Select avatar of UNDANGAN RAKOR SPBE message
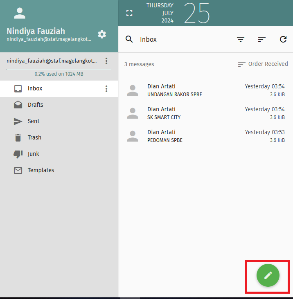The image size is (293, 299). pyautogui.click(x=133, y=90)
